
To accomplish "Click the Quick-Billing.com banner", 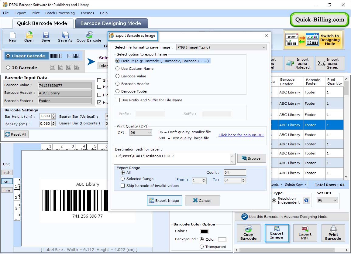I will point(319,20).
